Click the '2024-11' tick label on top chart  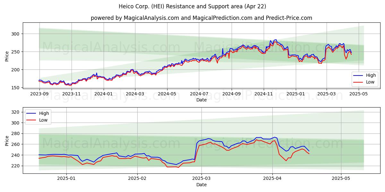pos(263,94)
